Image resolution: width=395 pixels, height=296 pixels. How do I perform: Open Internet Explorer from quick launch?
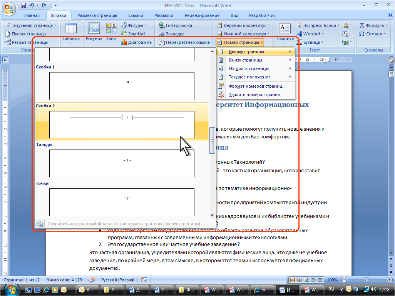click(x=46, y=290)
